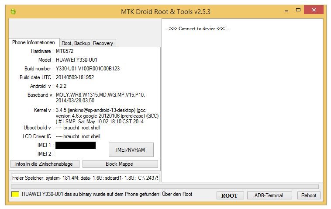Click model value HUAWEI Y330-U01
This screenshot has height=209, width=331.
(x=76, y=60)
